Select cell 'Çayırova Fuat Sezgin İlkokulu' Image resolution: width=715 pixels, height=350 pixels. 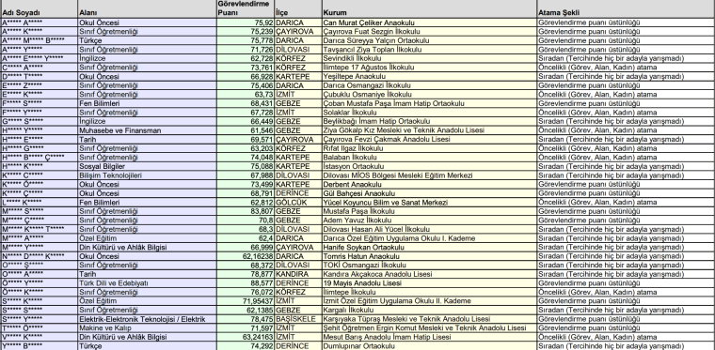[429, 32]
